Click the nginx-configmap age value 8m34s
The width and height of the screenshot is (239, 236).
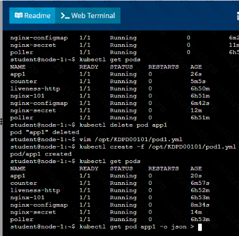(200, 205)
